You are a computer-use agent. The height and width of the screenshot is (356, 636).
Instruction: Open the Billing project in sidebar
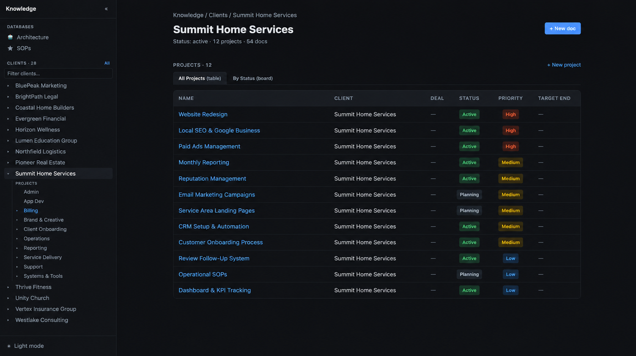[x=31, y=210]
